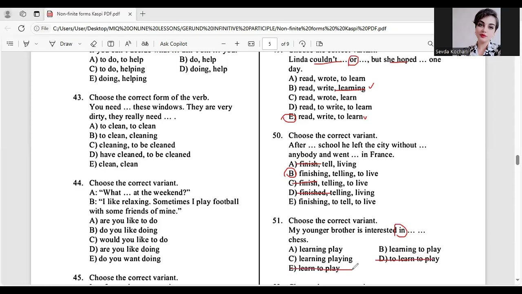Screen dimensions: 522x294
Task: Click the vertical scrollbar thumb
Action: tap(518, 160)
